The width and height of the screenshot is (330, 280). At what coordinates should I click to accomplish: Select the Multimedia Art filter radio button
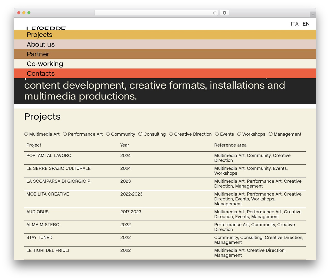[x=26, y=134]
